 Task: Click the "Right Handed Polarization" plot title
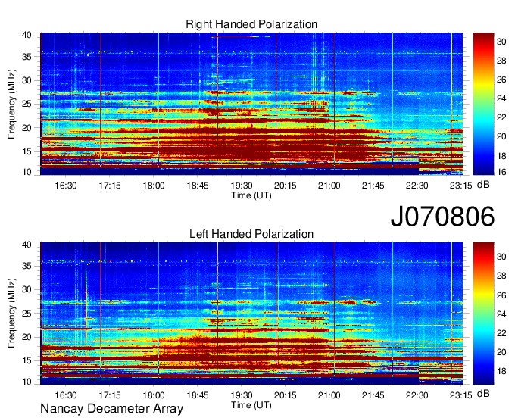tap(251, 24)
